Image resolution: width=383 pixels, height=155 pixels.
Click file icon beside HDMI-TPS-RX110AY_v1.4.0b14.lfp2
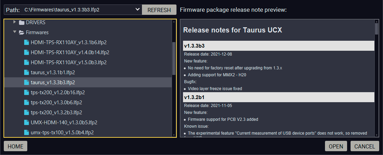click(26, 52)
